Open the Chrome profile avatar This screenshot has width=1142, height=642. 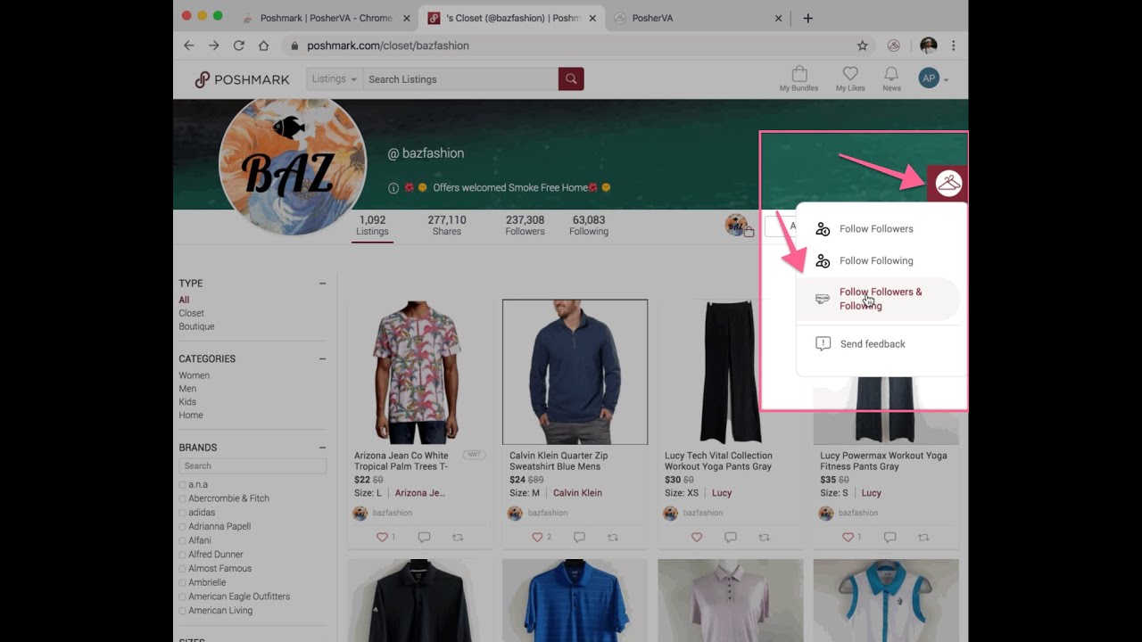(x=928, y=45)
